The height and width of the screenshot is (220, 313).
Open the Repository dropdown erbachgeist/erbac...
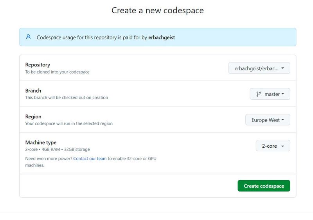point(259,68)
